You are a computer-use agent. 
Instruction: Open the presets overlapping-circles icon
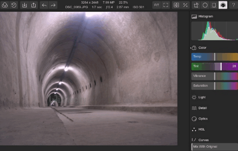[4, 5]
